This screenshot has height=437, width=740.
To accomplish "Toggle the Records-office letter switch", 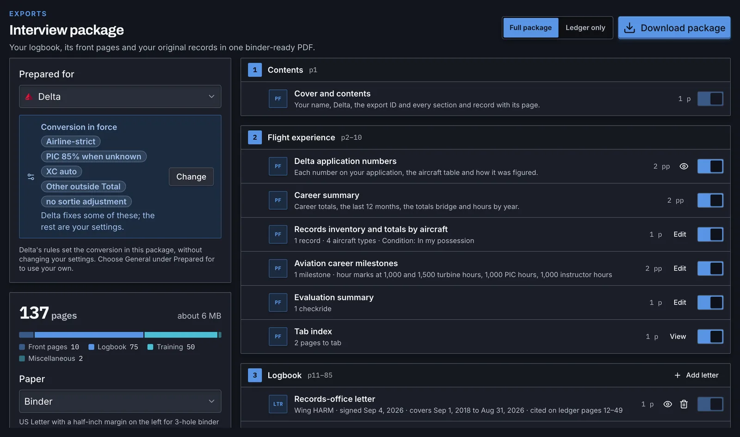I will pyautogui.click(x=710, y=404).
